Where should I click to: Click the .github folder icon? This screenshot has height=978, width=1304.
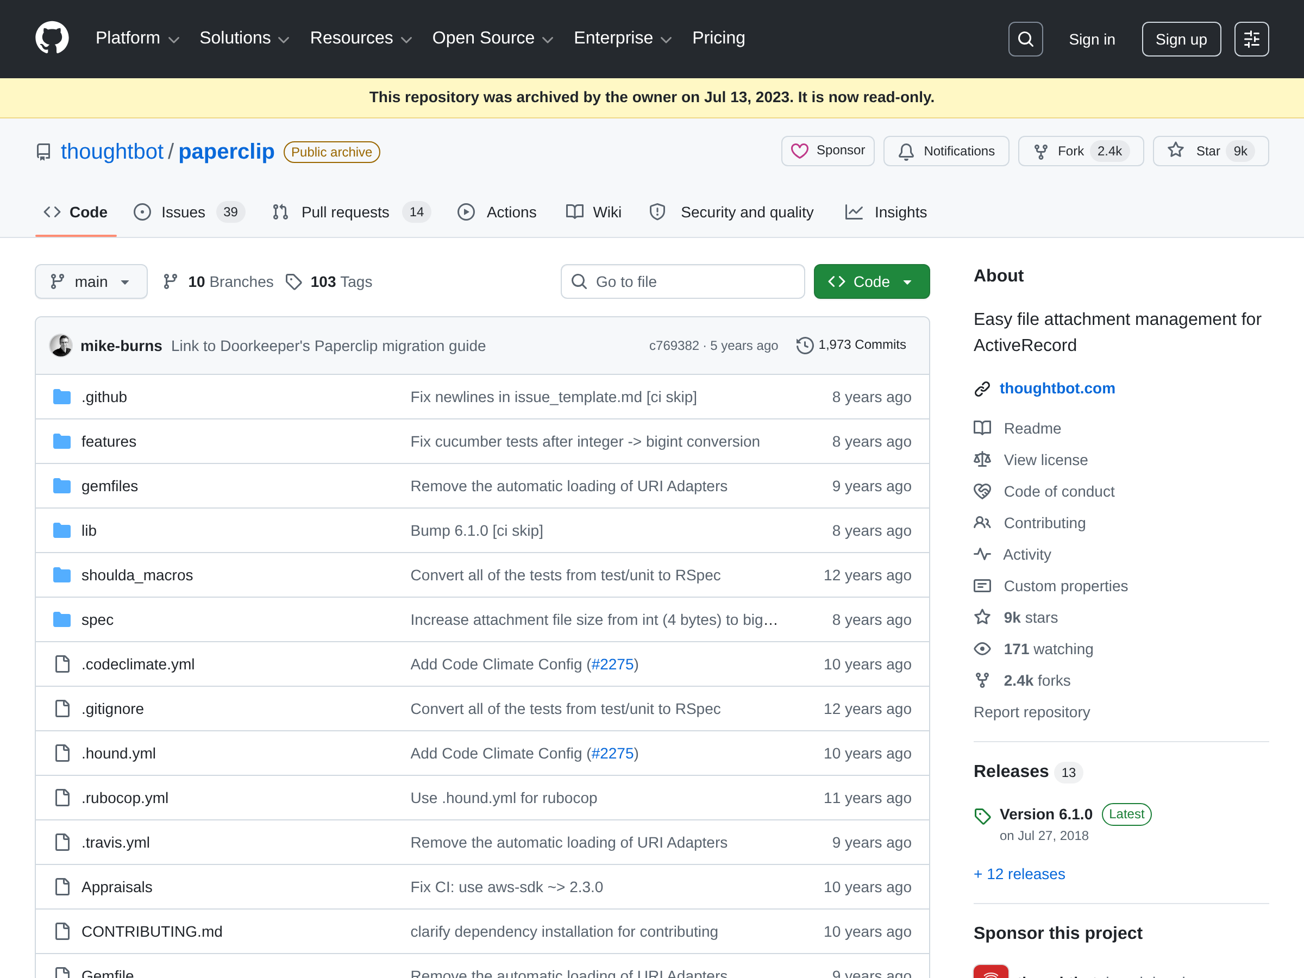62,397
